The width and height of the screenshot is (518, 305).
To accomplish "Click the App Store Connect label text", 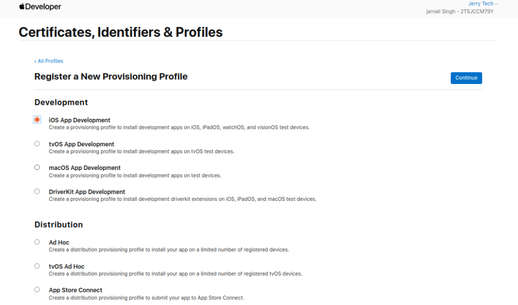I will 76,290.
